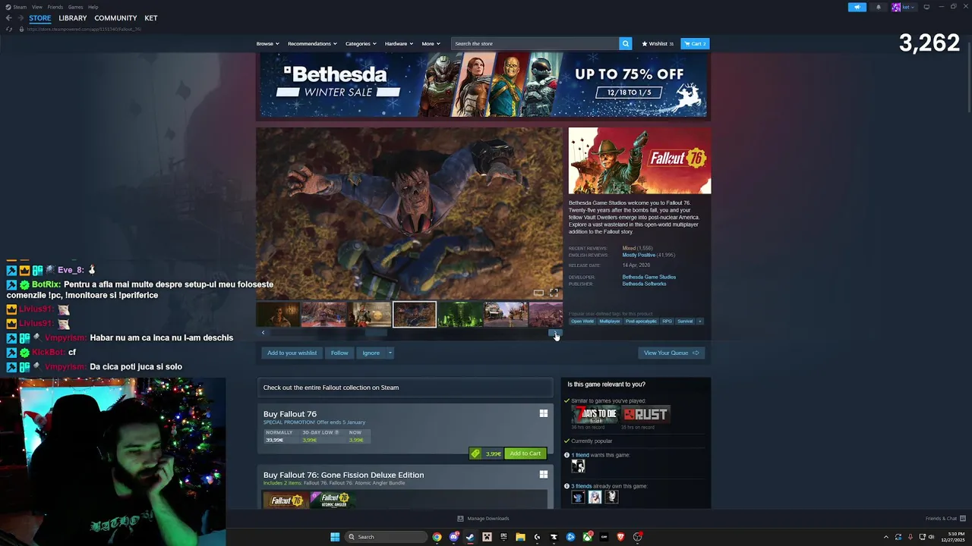Click Add to your wishlist

[292, 353]
